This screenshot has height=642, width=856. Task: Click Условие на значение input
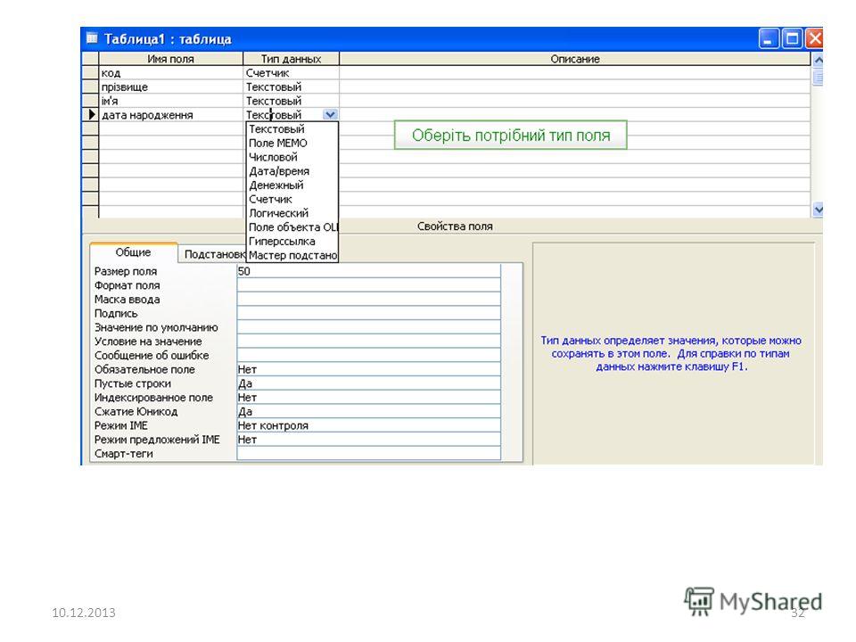[x=368, y=342]
